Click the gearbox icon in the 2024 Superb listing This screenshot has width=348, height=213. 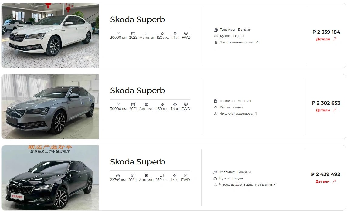pos(146,175)
